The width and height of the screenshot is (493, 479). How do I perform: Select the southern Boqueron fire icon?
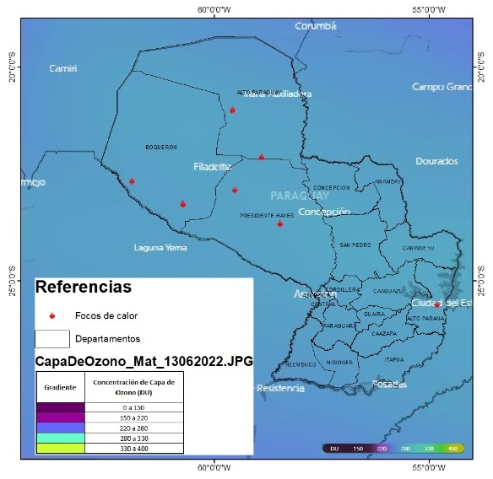(x=183, y=204)
